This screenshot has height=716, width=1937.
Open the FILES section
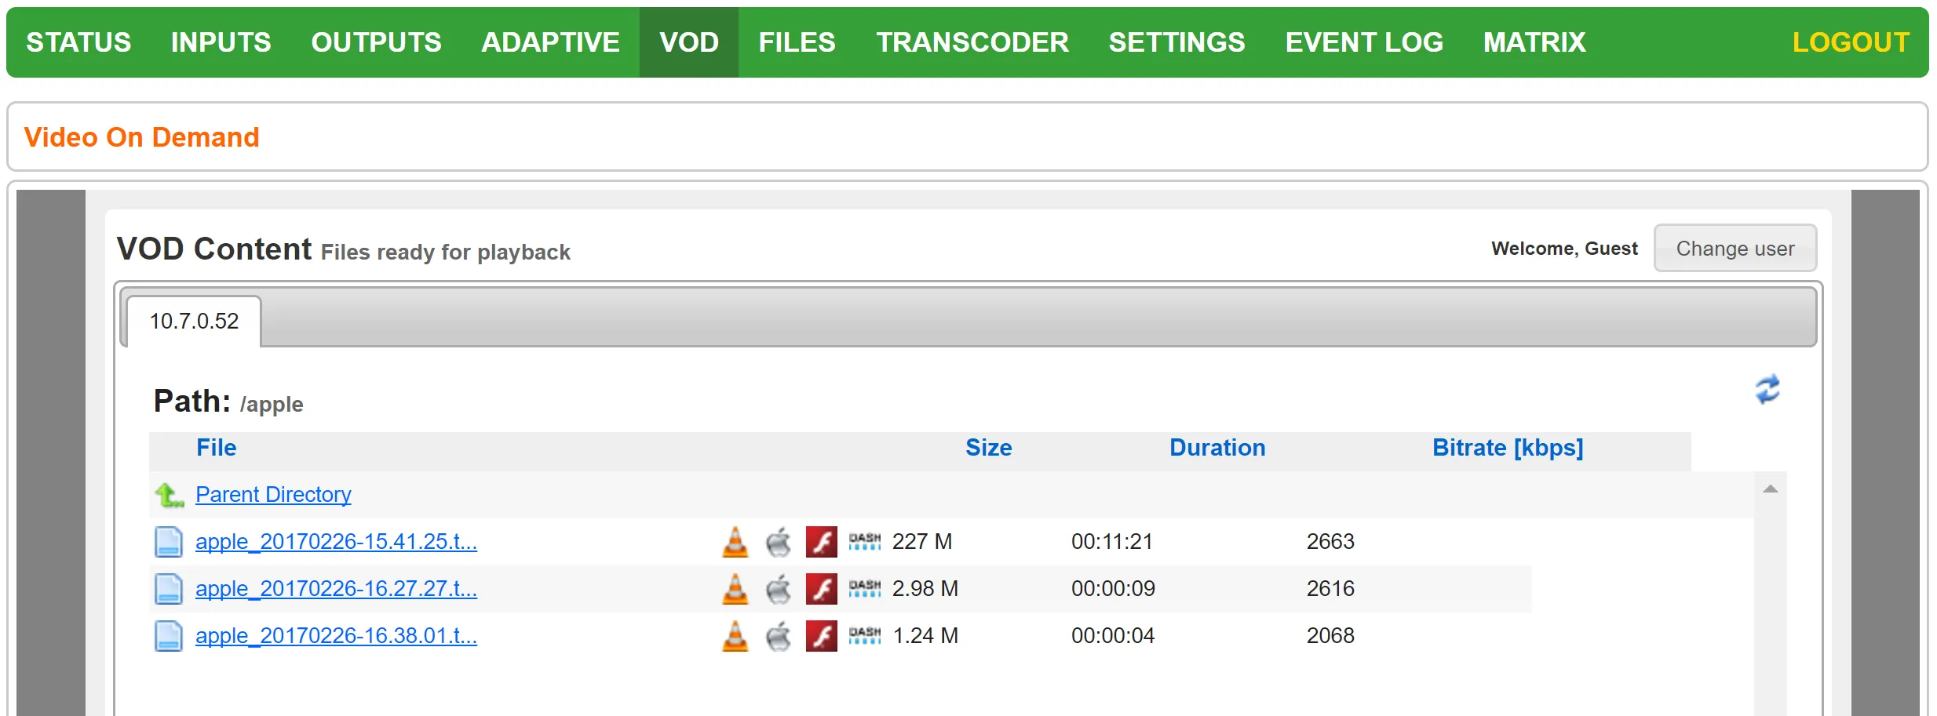click(x=797, y=42)
